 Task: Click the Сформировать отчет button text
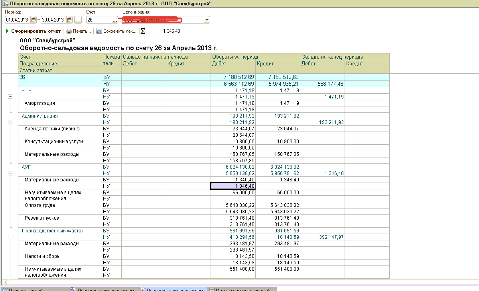coord(36,31)
